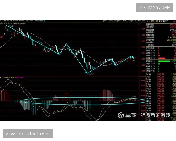Click the 叠加 overlay toolbar button
Screen dimensions: 176x141
coord(110,21)
